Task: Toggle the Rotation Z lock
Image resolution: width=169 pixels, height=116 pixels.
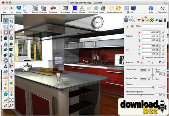Action: (x=163, y=62)
